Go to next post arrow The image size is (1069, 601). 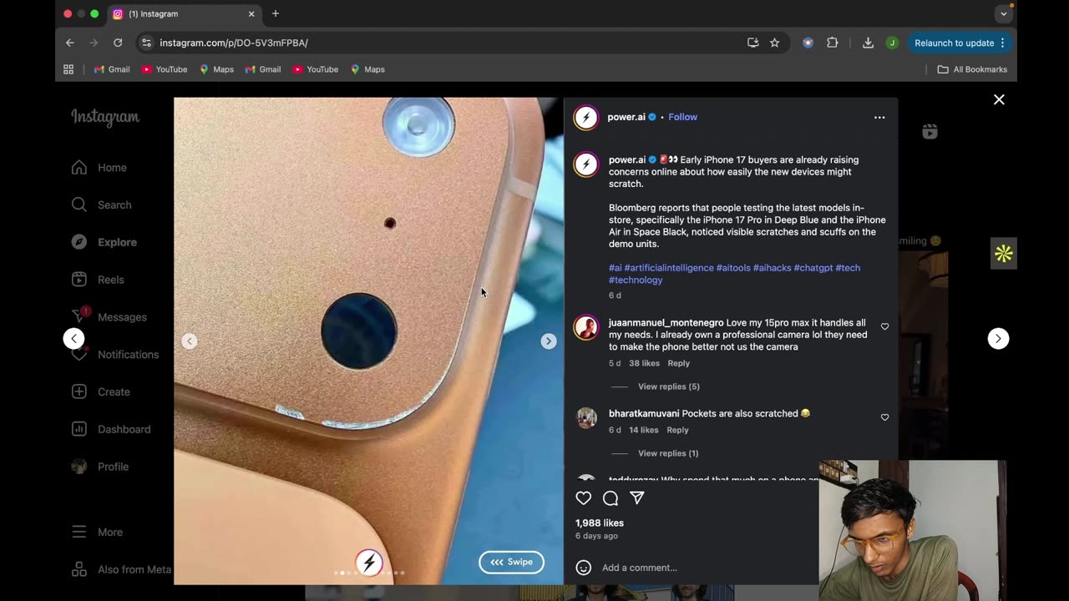pyautogui.click(x=998, y=338)
